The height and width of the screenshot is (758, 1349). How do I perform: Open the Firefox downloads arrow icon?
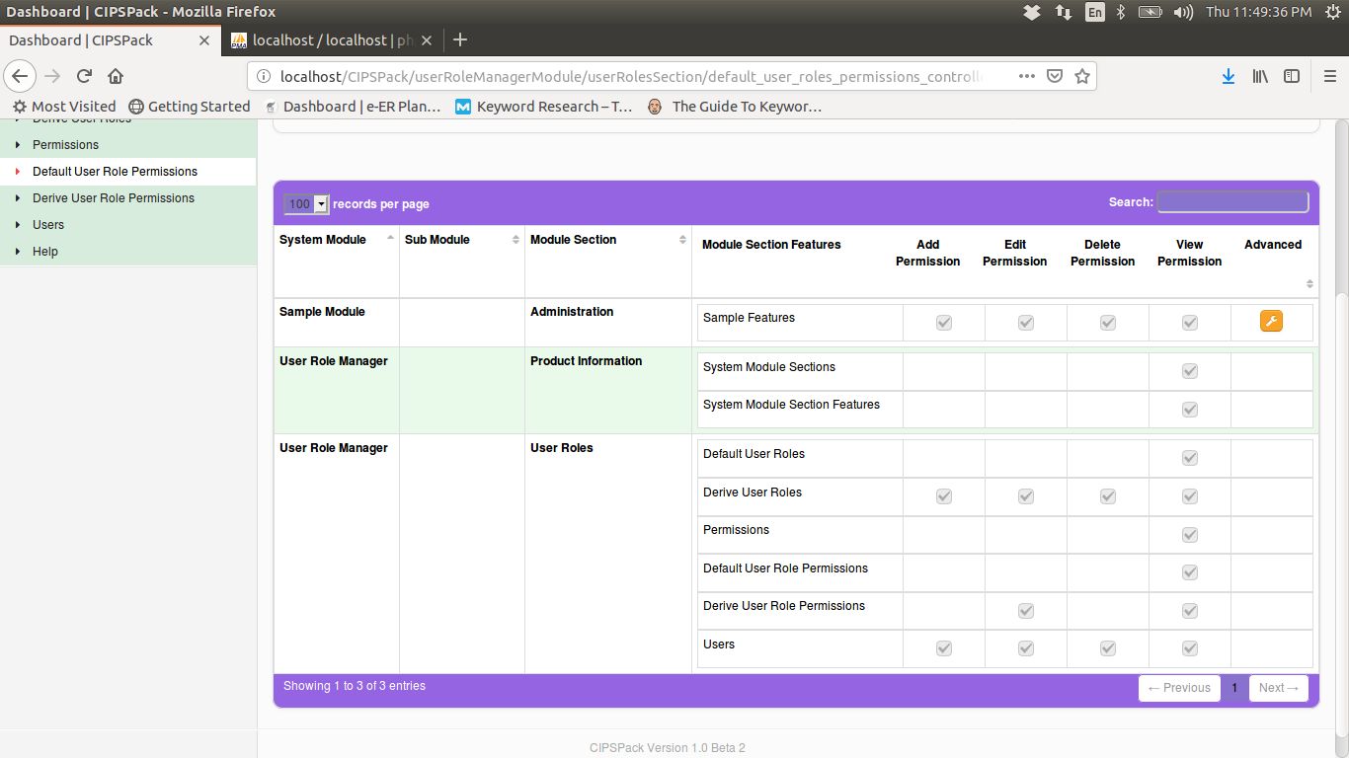(1228, 76)
